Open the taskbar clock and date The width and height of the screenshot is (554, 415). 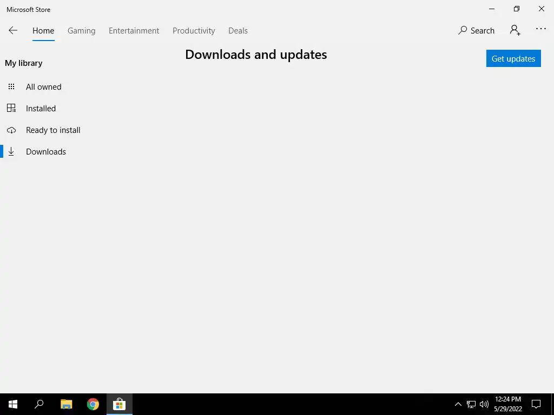507,404
